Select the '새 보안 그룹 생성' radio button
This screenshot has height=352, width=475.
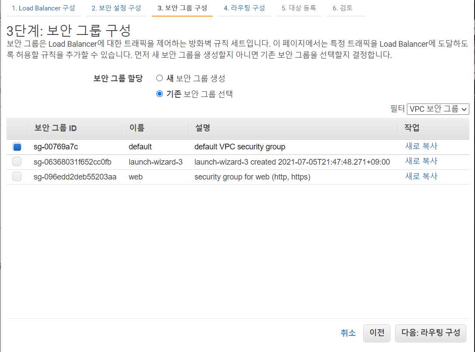(x=160, y=78)
